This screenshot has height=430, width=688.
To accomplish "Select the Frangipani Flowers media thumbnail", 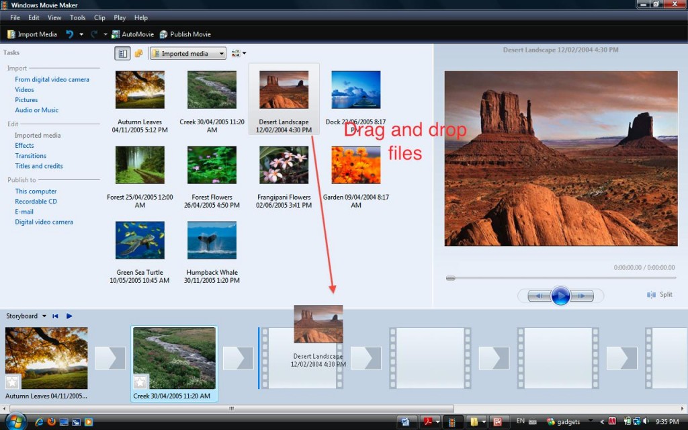I will pyautogui.click(x=284, y=165).
